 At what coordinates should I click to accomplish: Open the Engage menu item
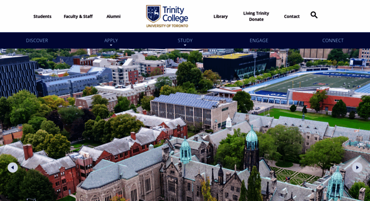click(x=259, y=40)
